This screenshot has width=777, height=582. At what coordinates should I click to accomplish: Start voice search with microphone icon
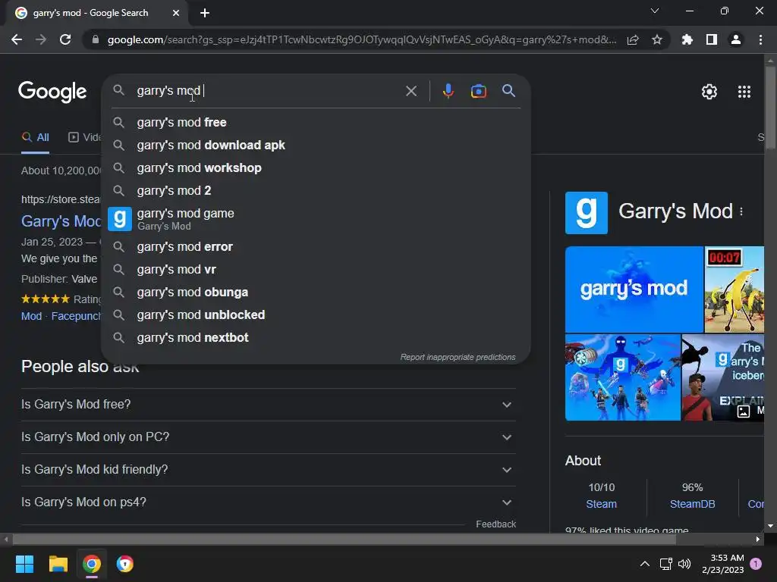pos(448,91)
